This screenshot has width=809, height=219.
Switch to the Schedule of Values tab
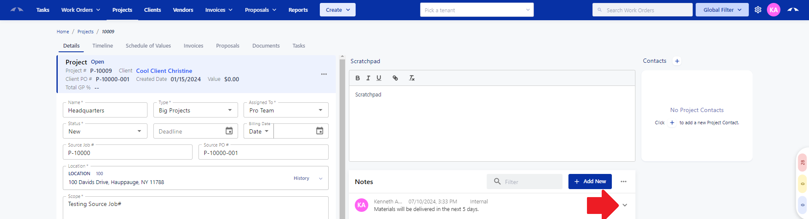pos(148,45)
